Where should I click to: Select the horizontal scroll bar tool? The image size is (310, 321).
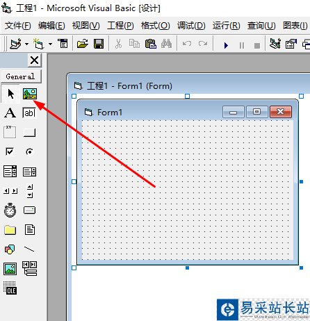[x=10, y=191]
